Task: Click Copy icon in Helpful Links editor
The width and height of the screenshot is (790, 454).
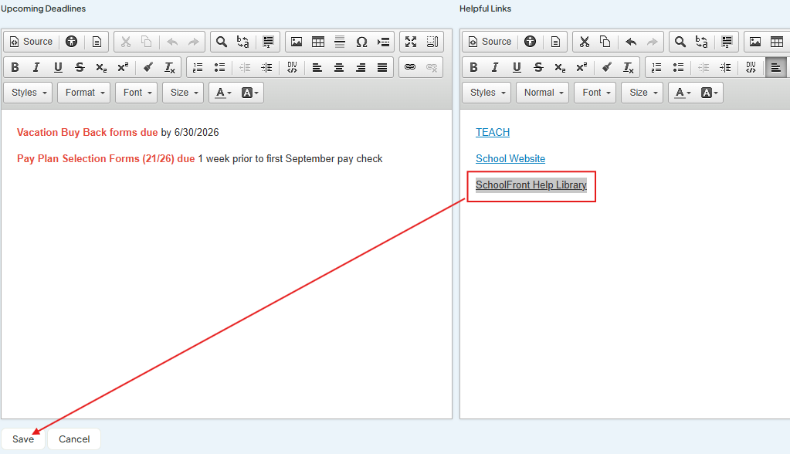Action: coord(605,42)
